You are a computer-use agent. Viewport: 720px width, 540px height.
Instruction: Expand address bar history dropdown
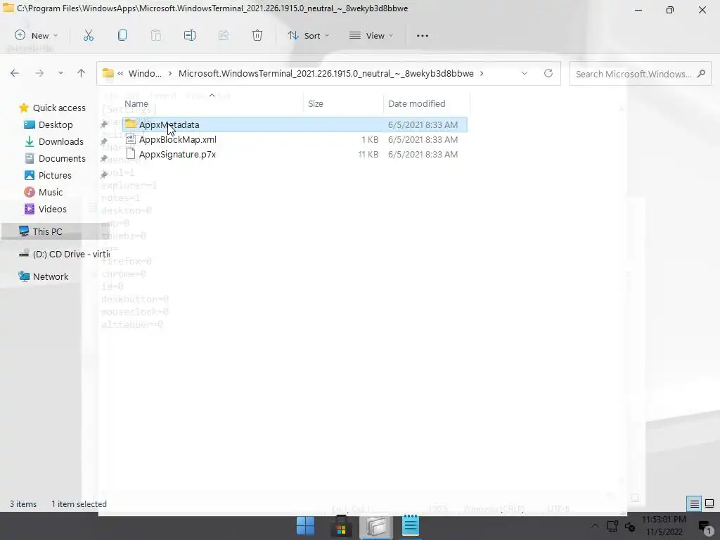tap(525, 73)
